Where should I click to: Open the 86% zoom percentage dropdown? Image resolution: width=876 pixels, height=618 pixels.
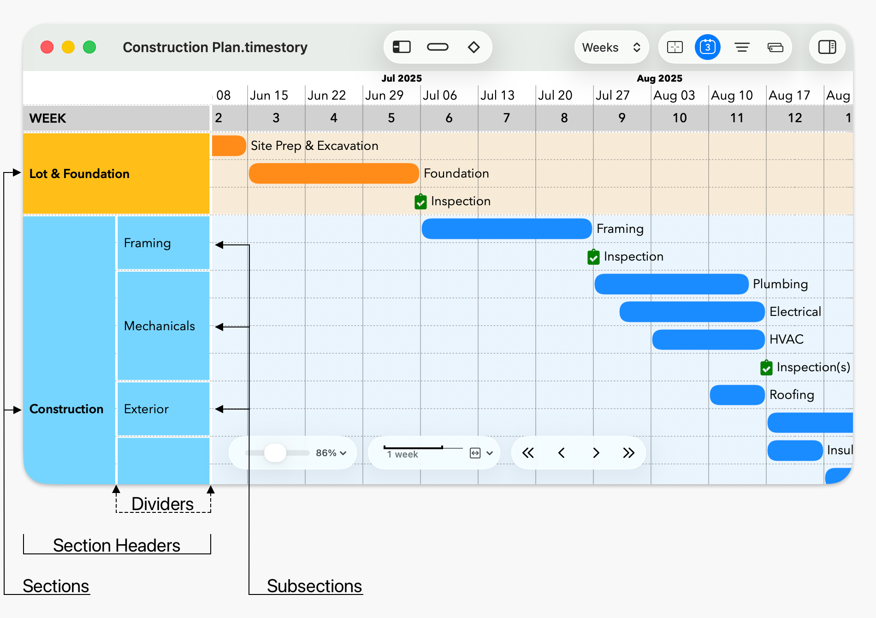(331, 453)
